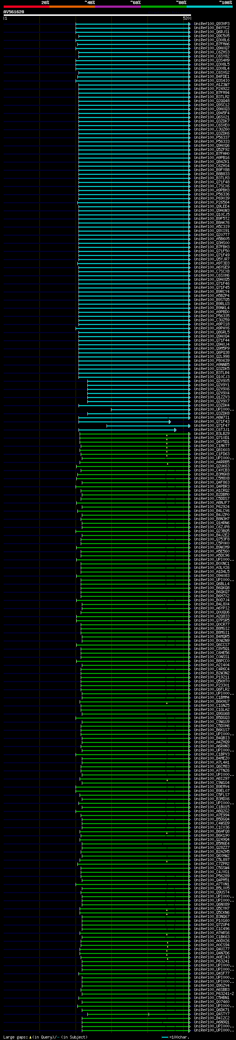Click the white query sequence ruler bar
Viewport: 236px width, 1040px height.
(x=97, y=15)
